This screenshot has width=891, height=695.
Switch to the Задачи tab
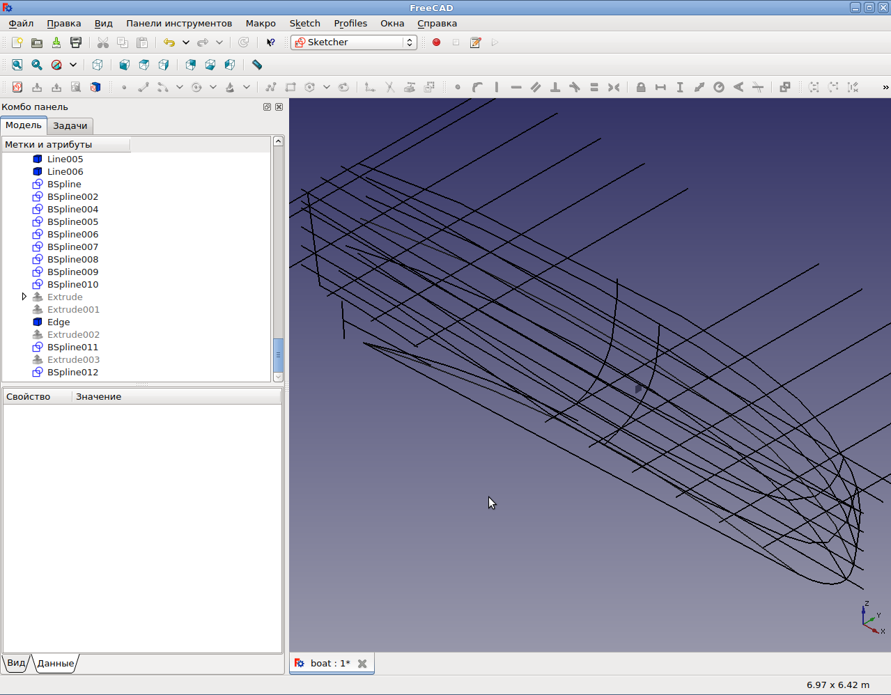coord(70,126)
